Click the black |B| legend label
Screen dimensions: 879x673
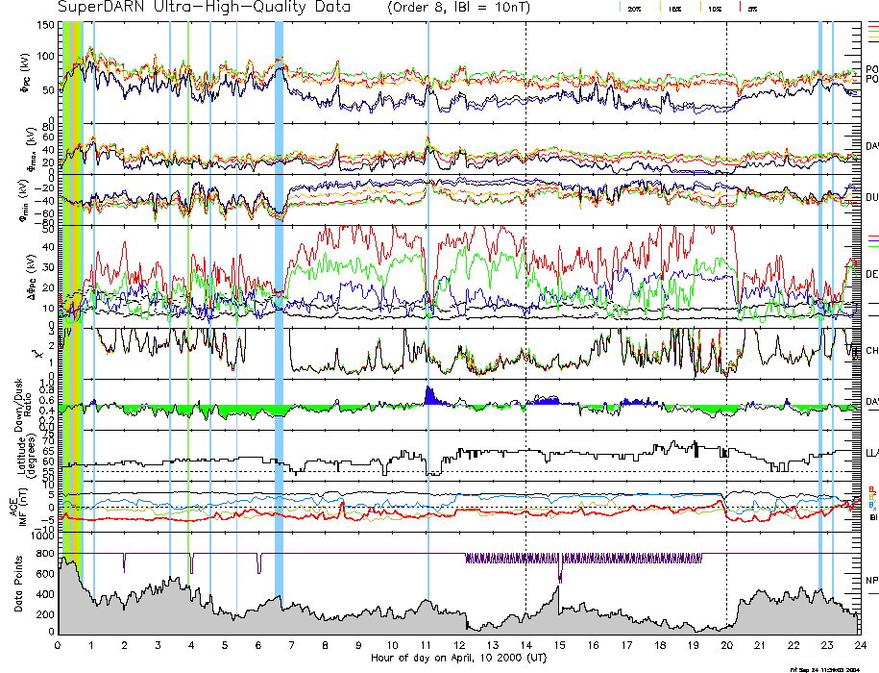[x=872, y=516]
